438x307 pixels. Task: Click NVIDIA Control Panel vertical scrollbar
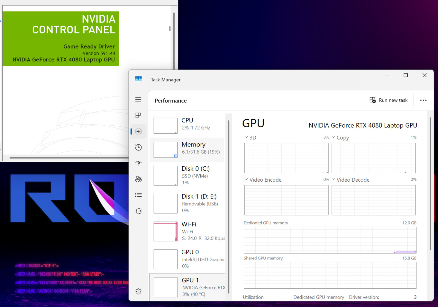[174, 41]
